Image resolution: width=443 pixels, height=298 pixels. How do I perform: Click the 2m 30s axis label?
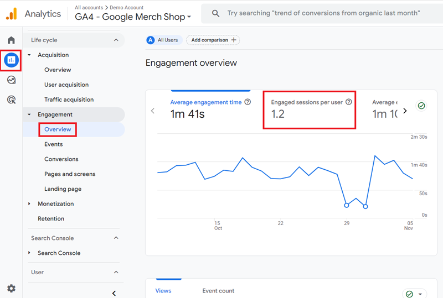[x=419, y=137]
